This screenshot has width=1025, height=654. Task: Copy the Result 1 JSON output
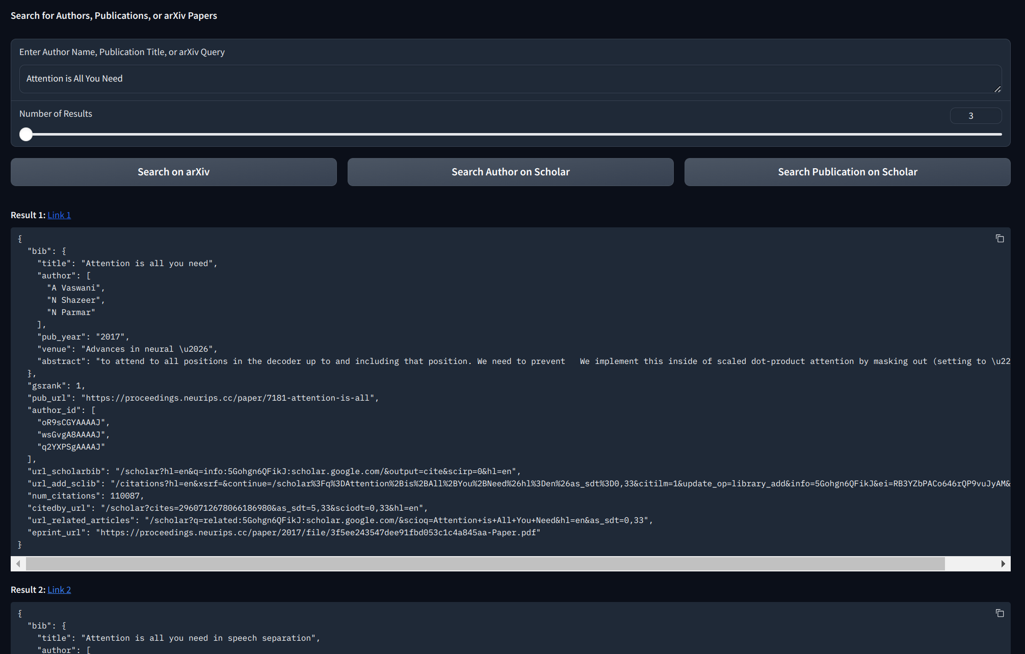point(1000,239)
